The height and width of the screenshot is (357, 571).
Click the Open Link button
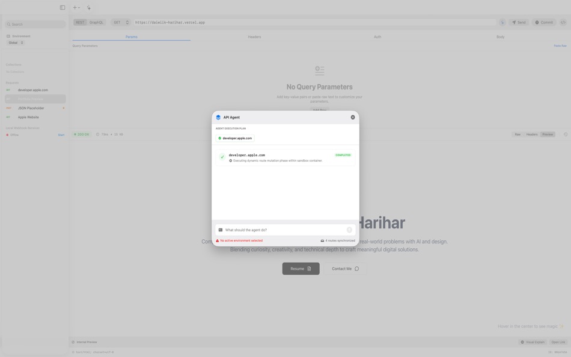coord(558,342)
